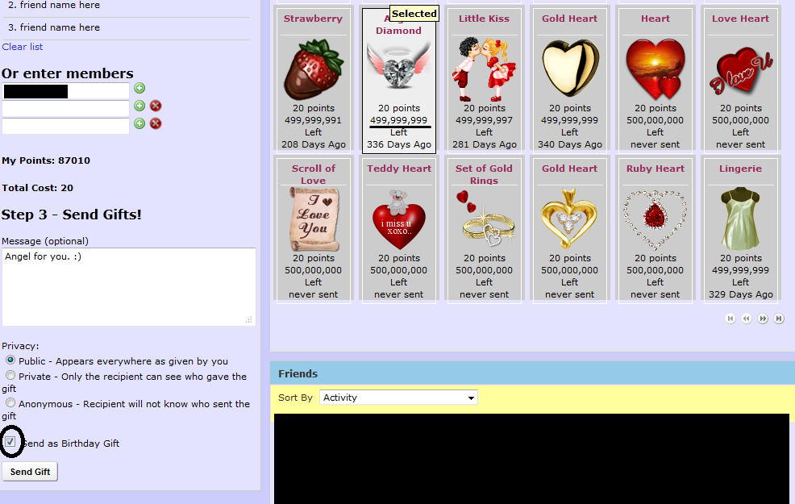Uncheck Send as Birthday Gift

[x=10, y=442]
